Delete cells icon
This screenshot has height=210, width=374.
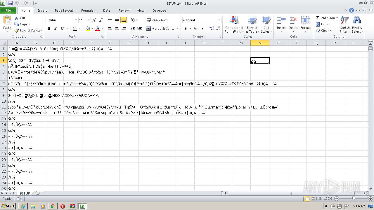tap(293, 20)
